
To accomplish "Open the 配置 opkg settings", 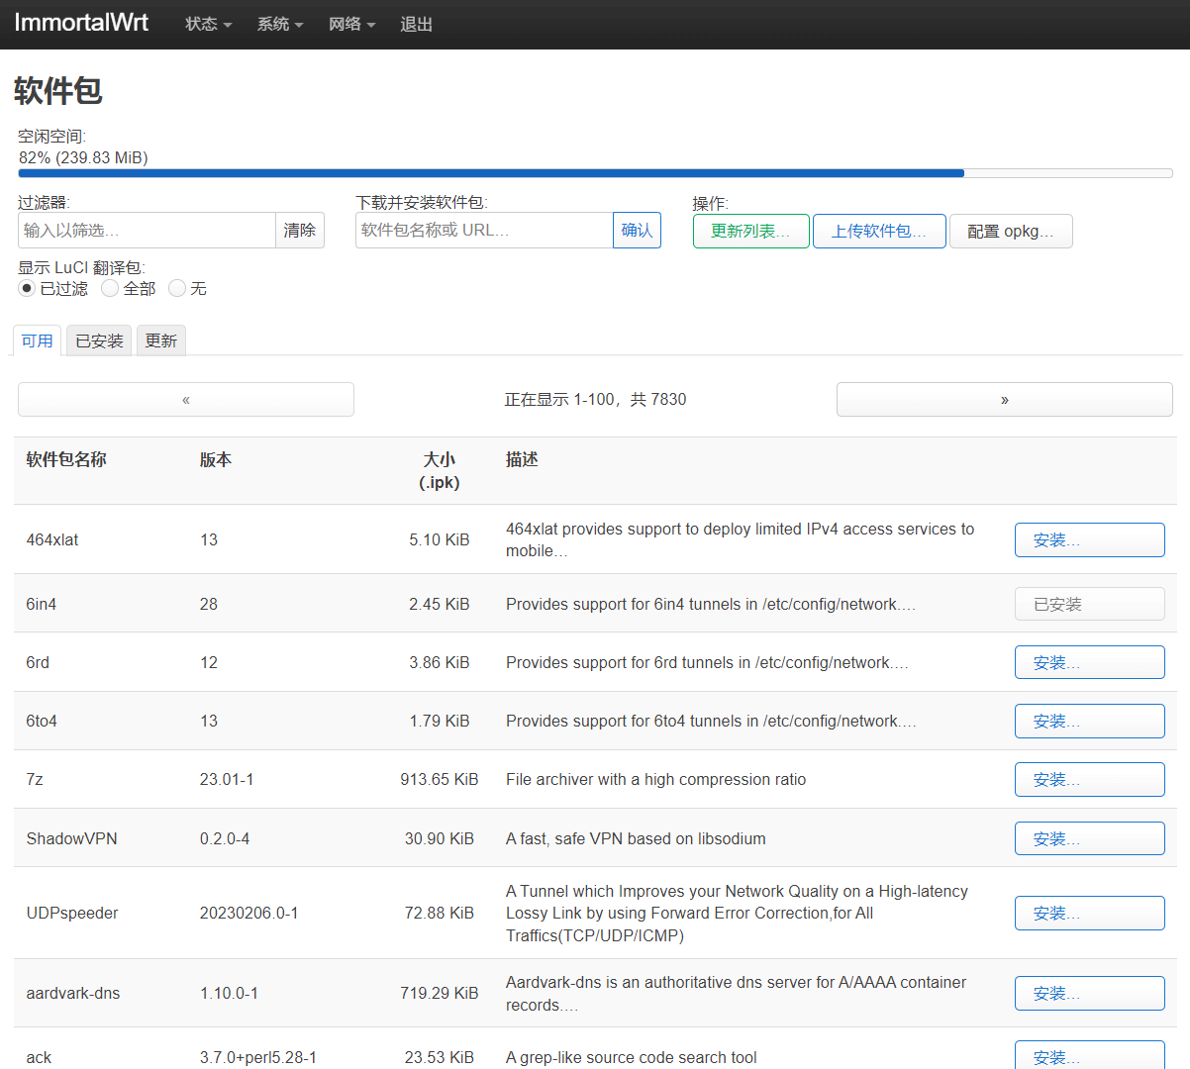I will (x=1010, y=231).
